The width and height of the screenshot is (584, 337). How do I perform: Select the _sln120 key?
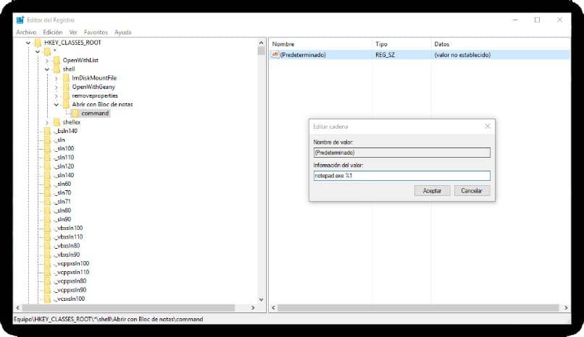pyautogui.click(x=64, y=166)
